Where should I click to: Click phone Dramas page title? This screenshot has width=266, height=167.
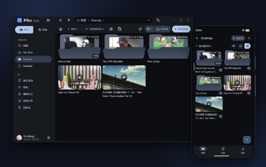(206, 38)
